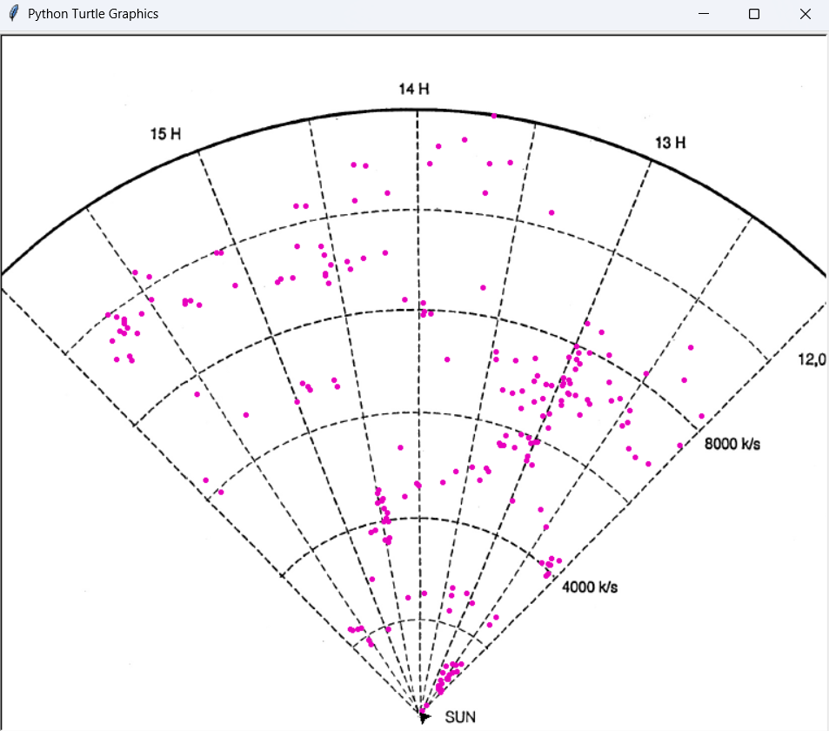The width and height of the screenshot is (829, 731).
Task: Click the '13 H' right ascension label
Action: point(671,143)
